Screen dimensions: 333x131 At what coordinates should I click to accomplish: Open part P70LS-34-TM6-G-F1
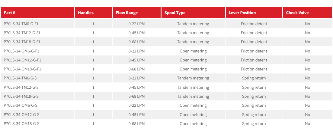pyautogui.click(x=21, y=24)
